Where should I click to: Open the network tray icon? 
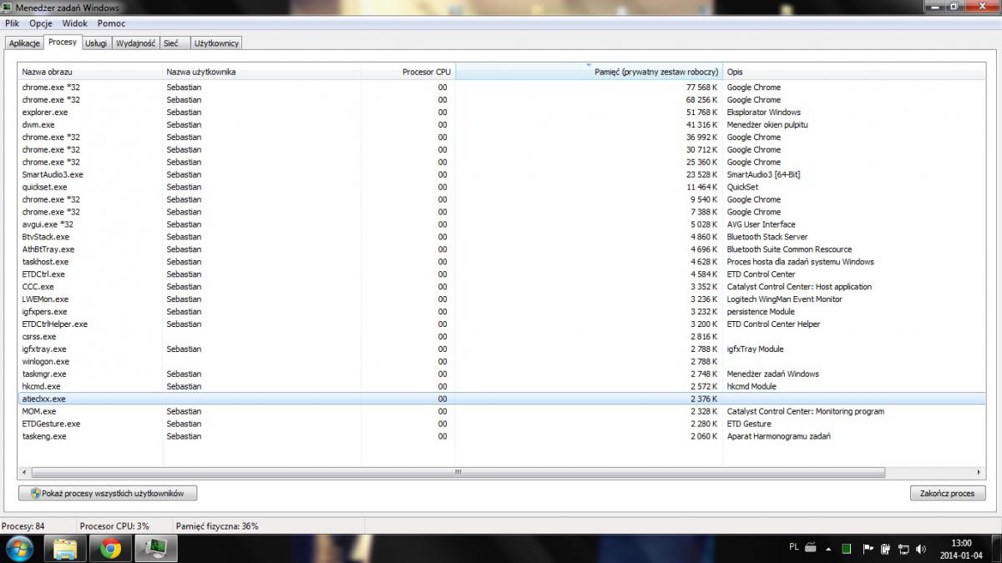903,548
